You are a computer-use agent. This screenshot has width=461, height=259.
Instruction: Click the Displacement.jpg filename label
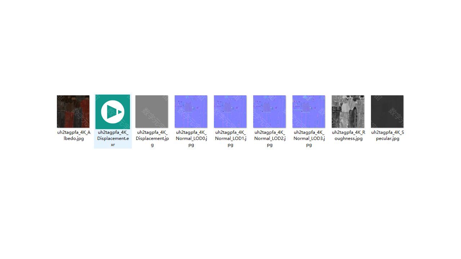(x=152, y=138)
